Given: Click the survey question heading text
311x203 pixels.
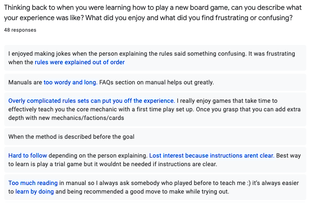Looking at the screenshot, I should coord(153,13).
